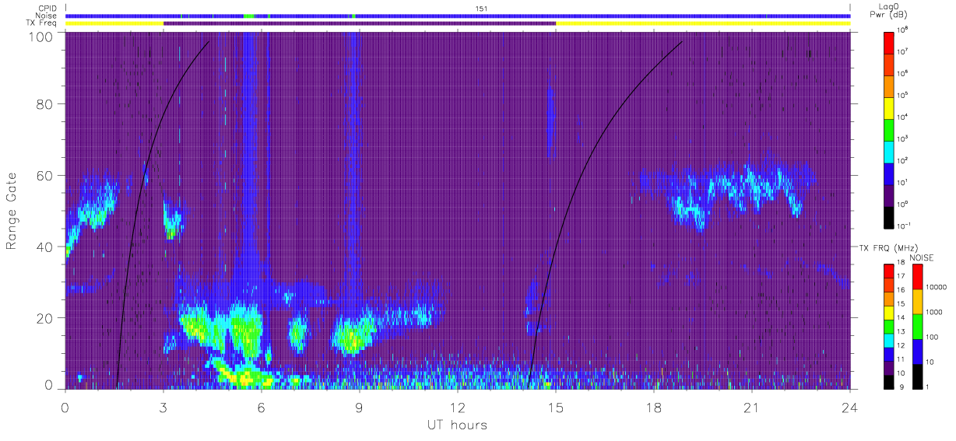Click the 24 tick label on the UT hours axis
The width and height of the screenshot is (956, 441).
click(x=850, y=408)
